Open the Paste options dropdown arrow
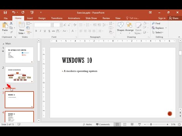This screenshot has width=182, height=136. 5,33
